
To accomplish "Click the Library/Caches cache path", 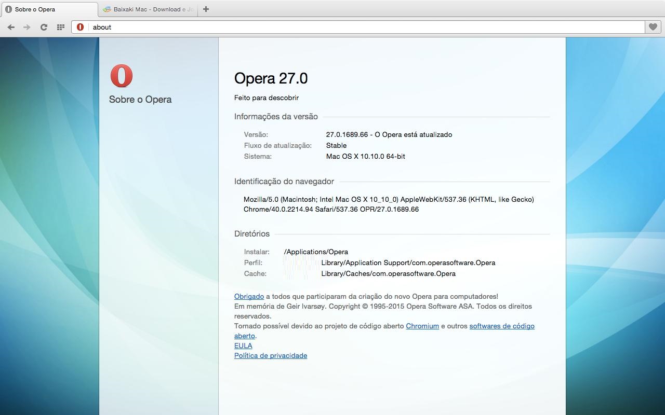I will click(x=389, y=273).
